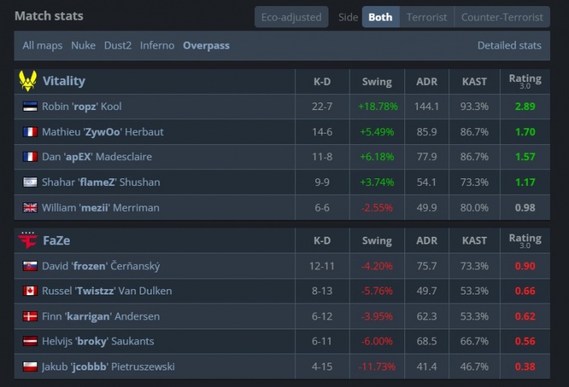
Task: Select the All maps tab
Action: pos(42,46)
